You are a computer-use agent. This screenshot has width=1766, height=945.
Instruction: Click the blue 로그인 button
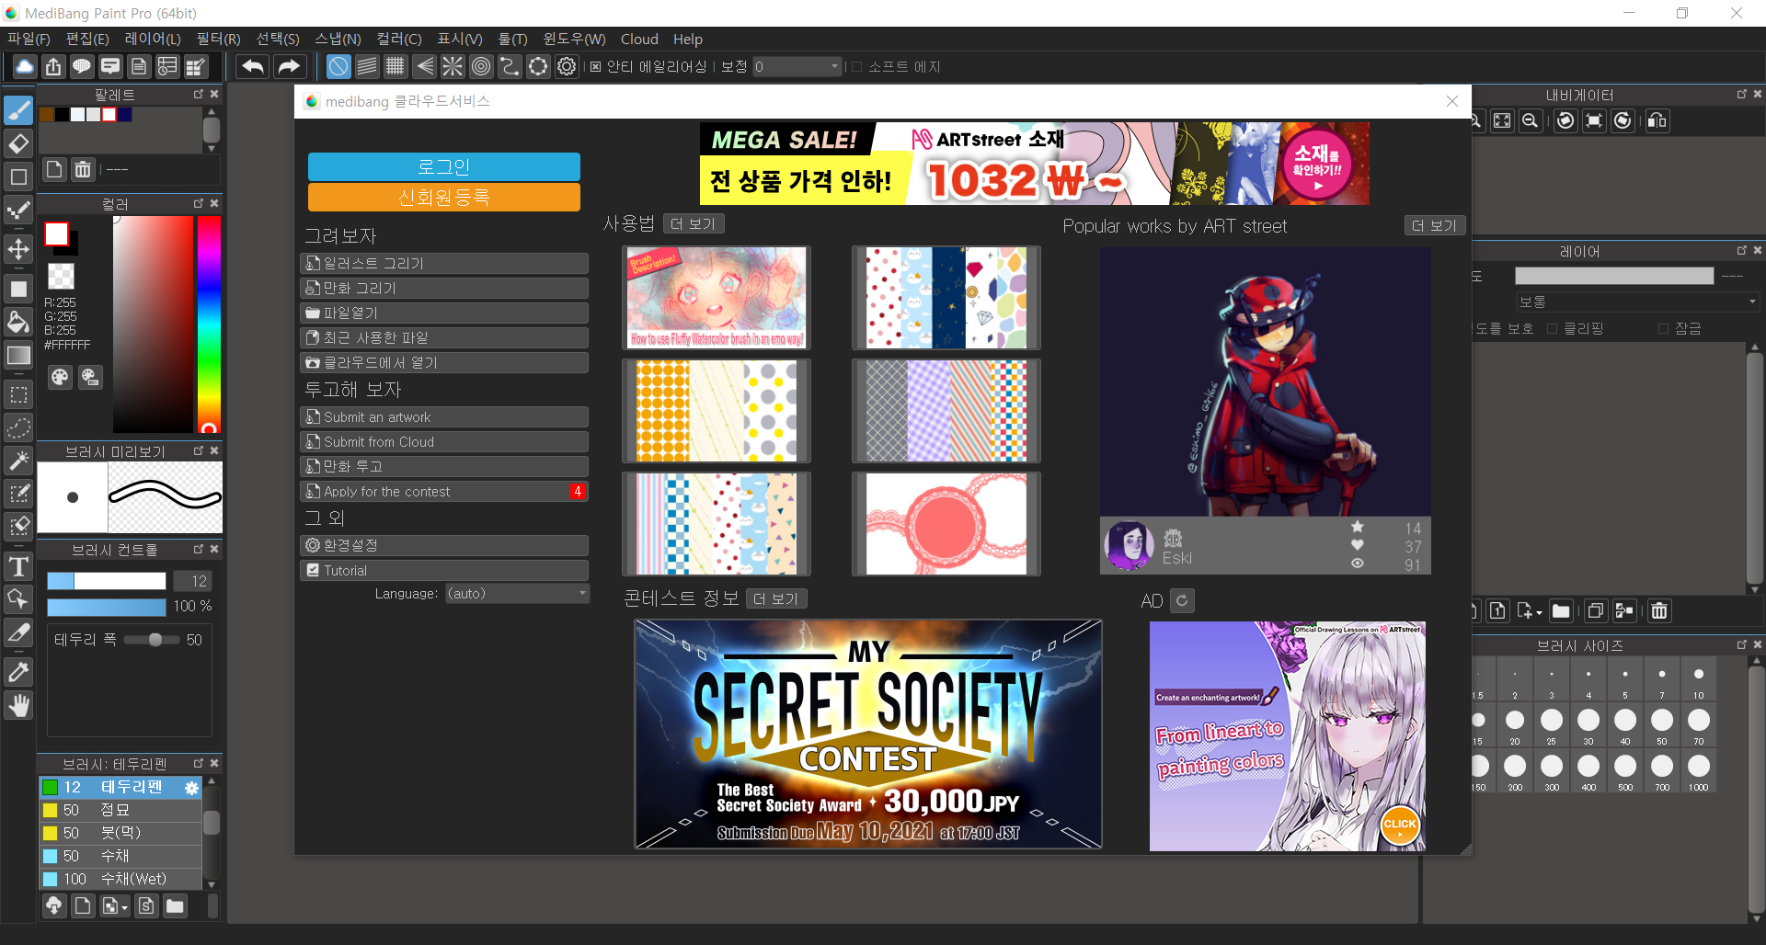[444, 166]
